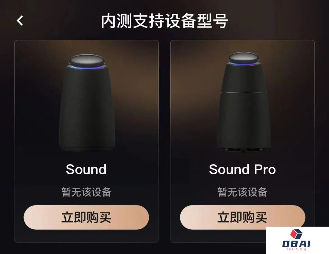Click the blue OBAI wordmark in the watermark
Viewport: 329px width, 254px height.
tap(296, 244)
